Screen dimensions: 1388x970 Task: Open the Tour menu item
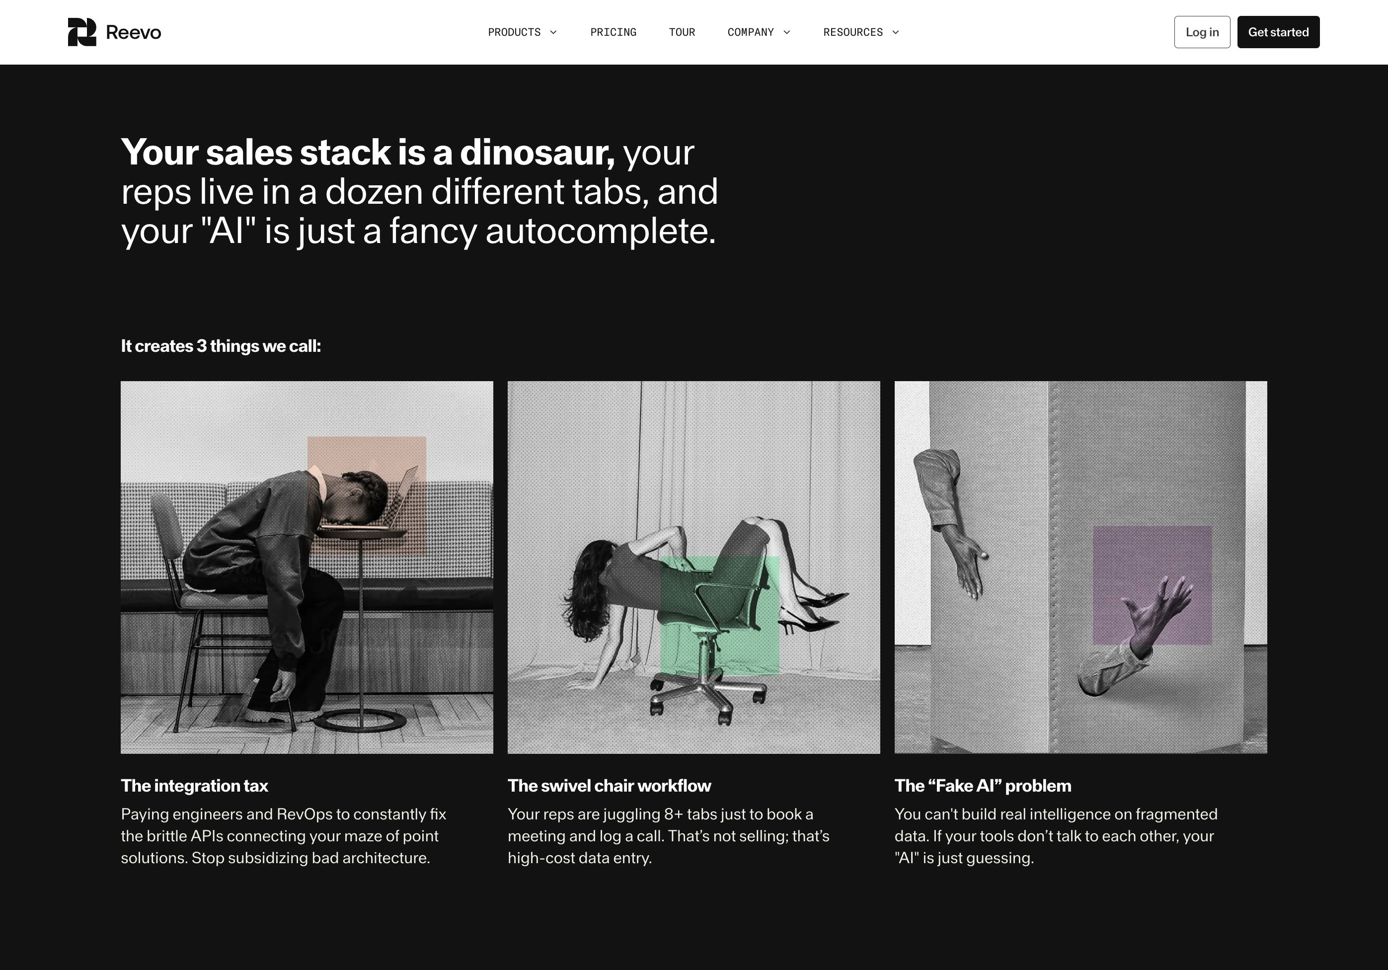[x=682, y=33]
